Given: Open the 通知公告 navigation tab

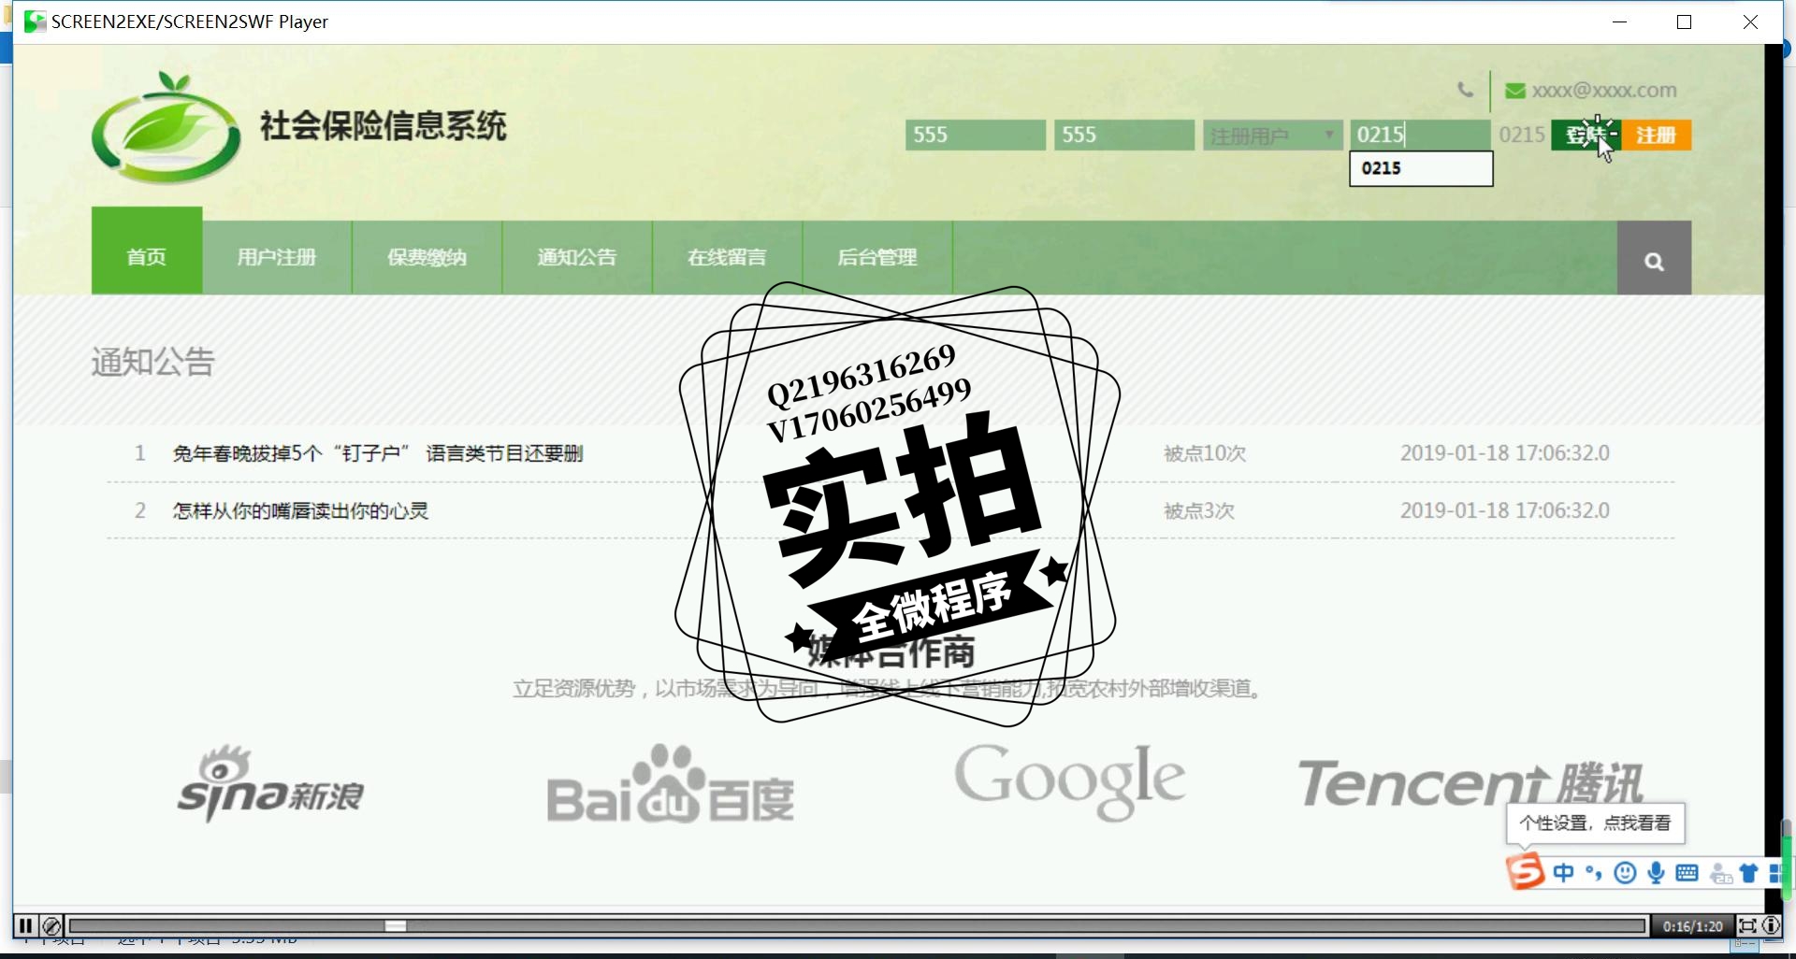Looking at the screenshot, I should tap(577, 258).
